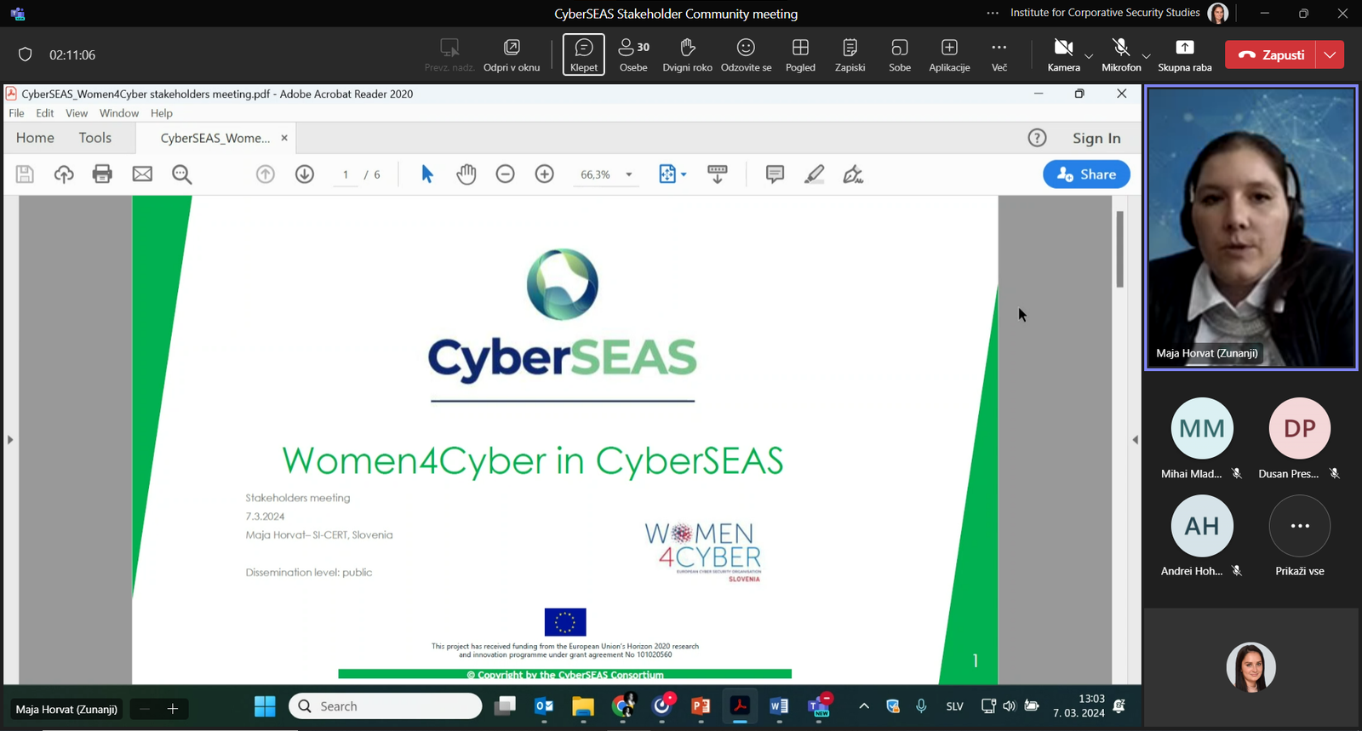The width and height of the screenshot is (1362, 731).
Task: Toggle the taskbar microphone icon
Action: [921, 706]
